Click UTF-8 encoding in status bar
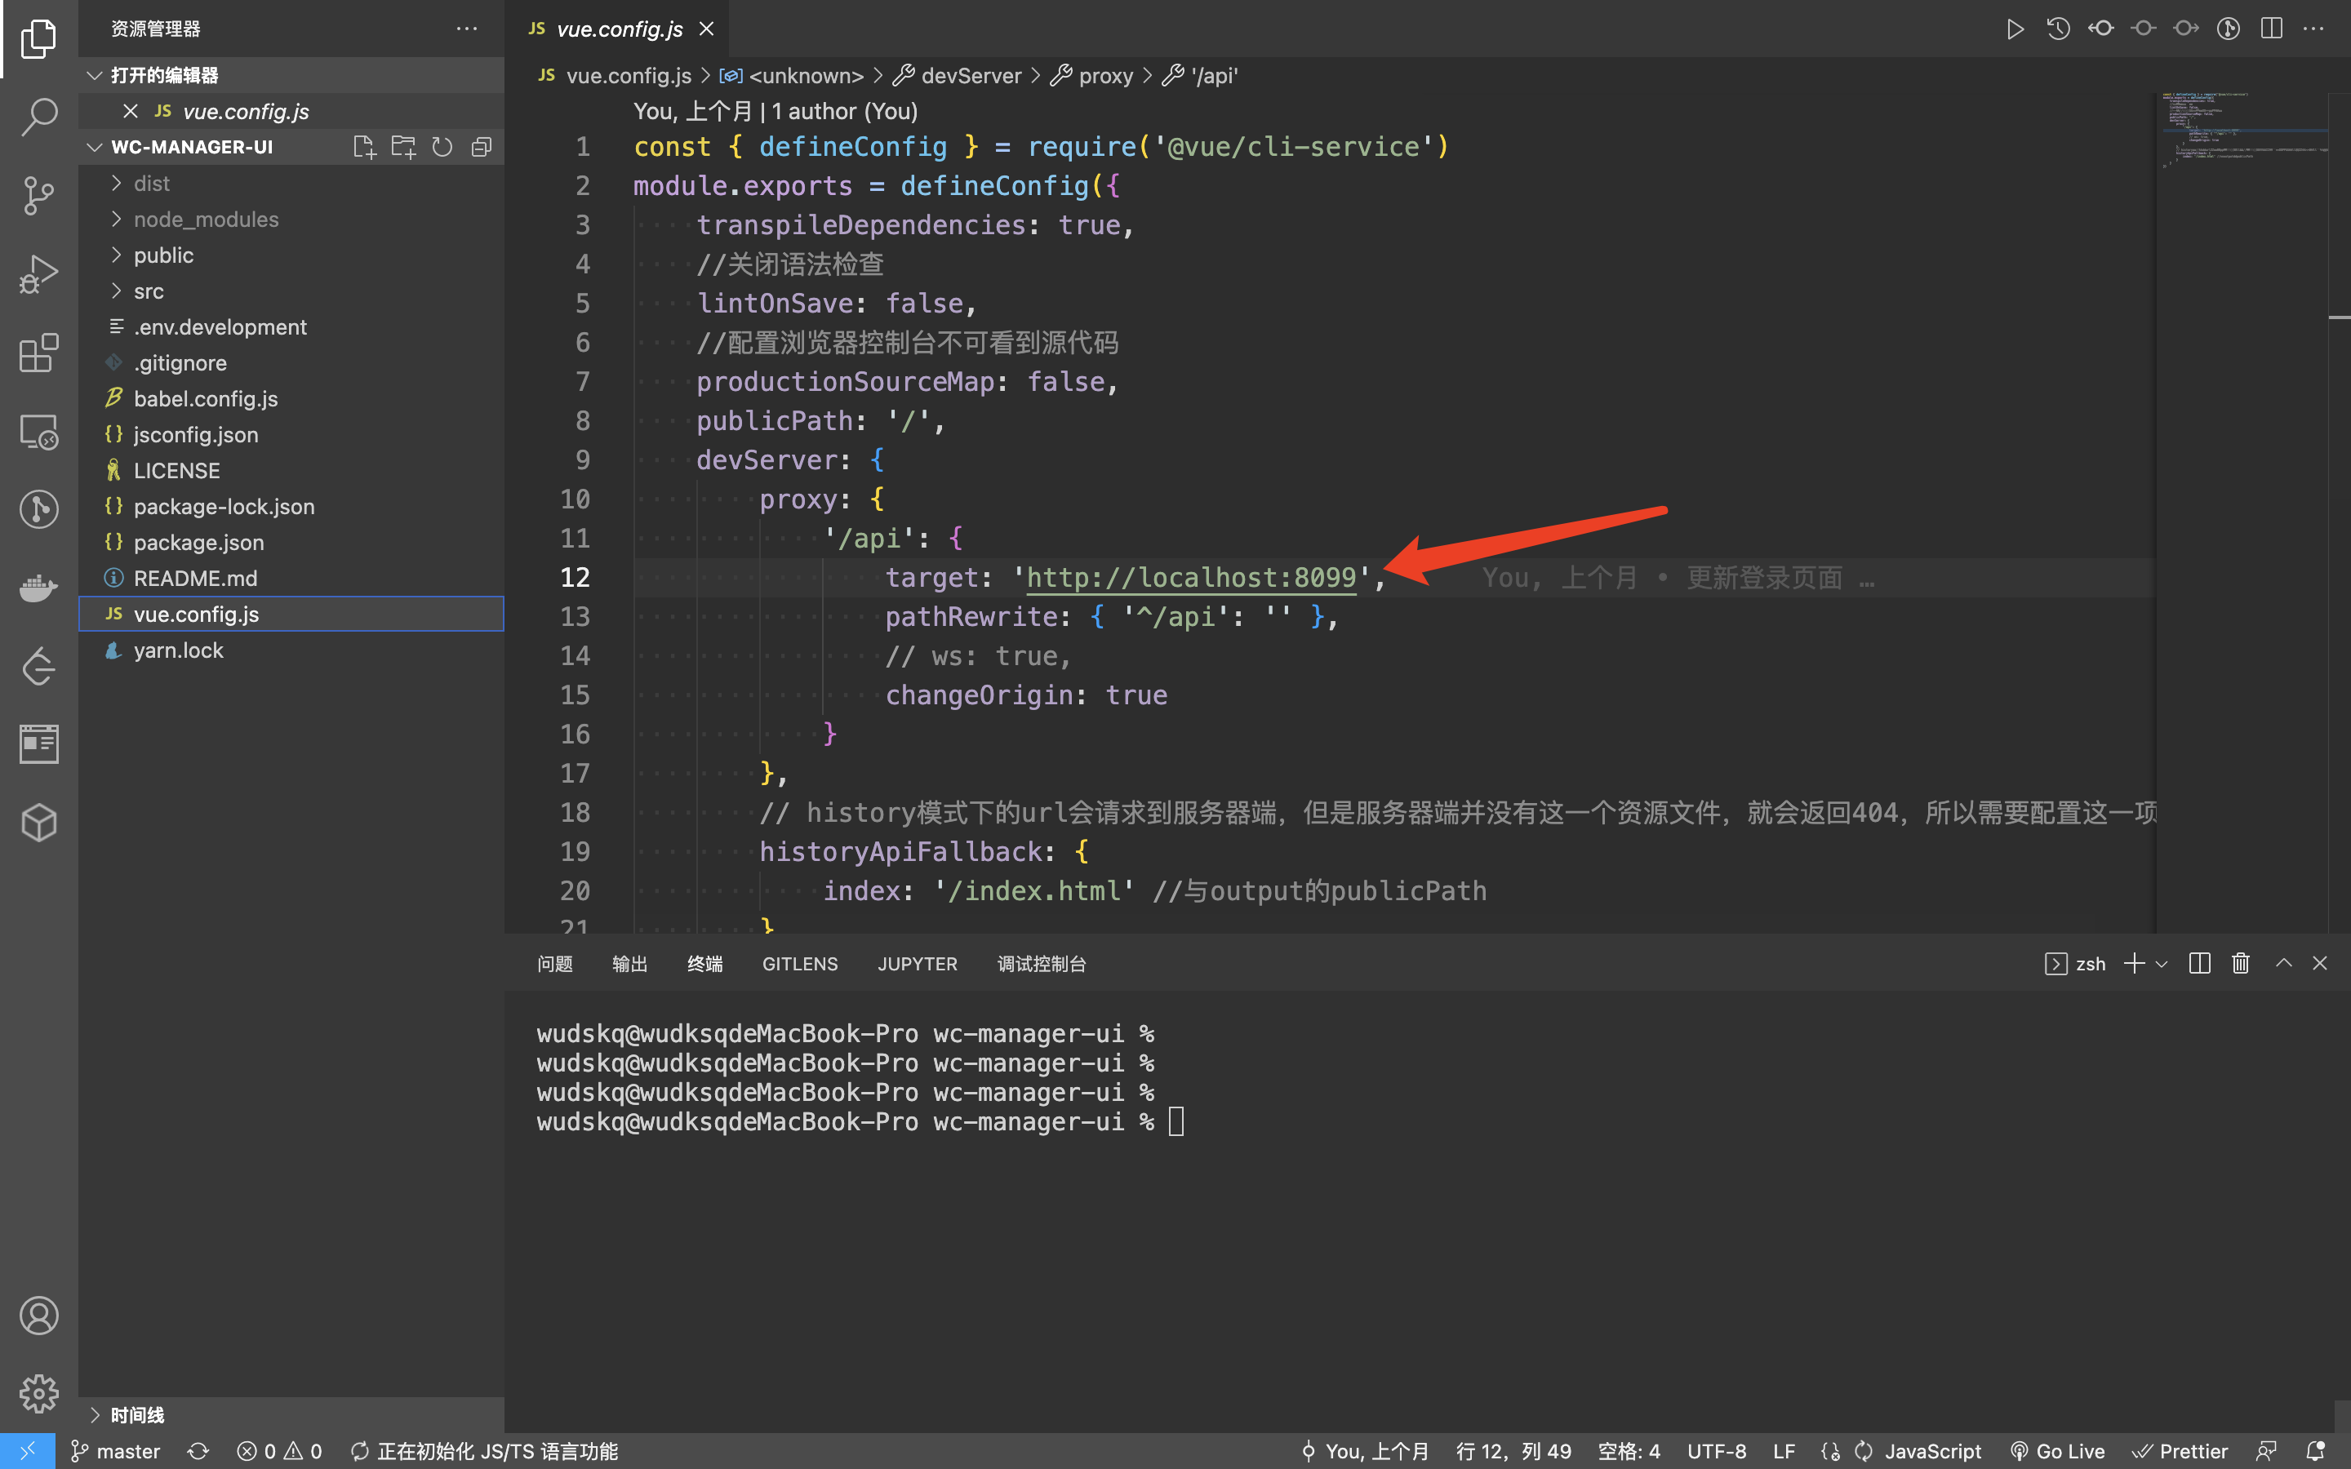 [1717, 1452]
